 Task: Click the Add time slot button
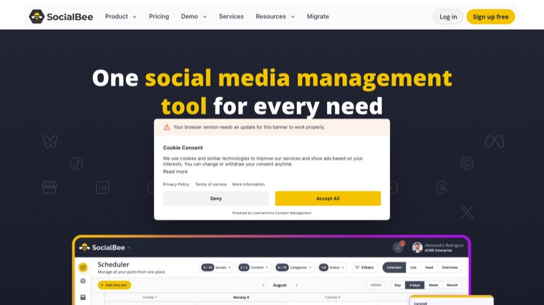114,285
